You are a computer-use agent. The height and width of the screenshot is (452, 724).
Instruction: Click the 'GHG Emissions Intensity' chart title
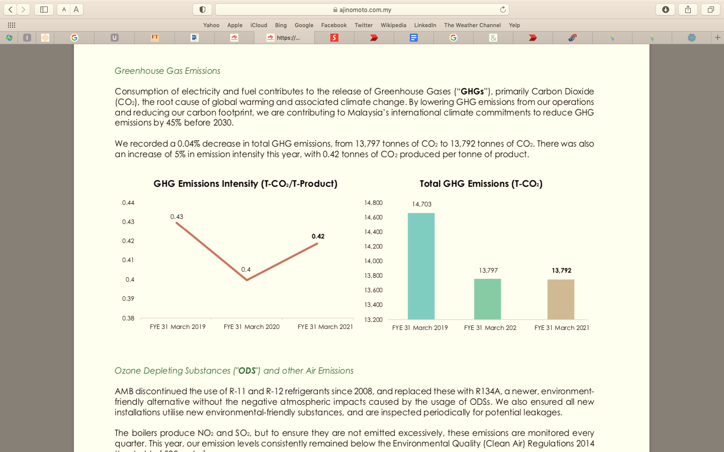click(x=245, y=184)
